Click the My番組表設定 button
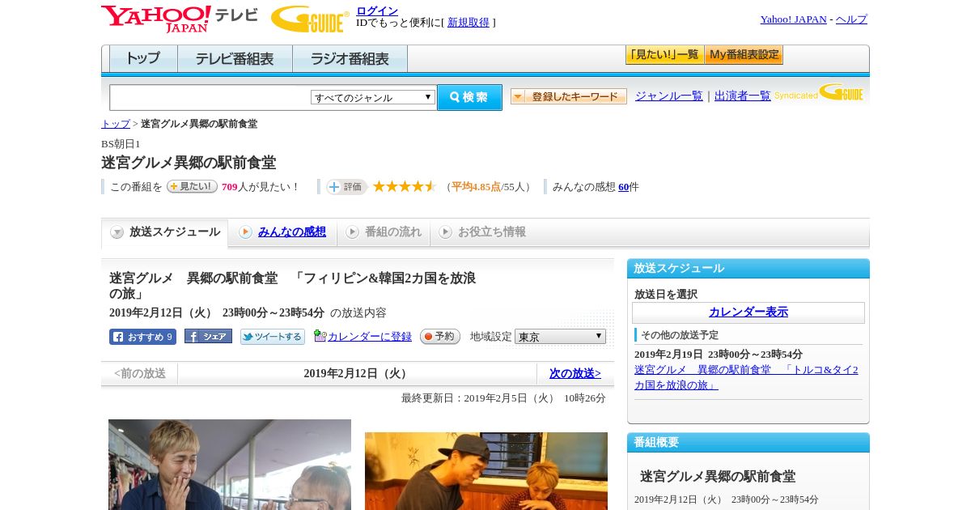 (x=744, y=55)
